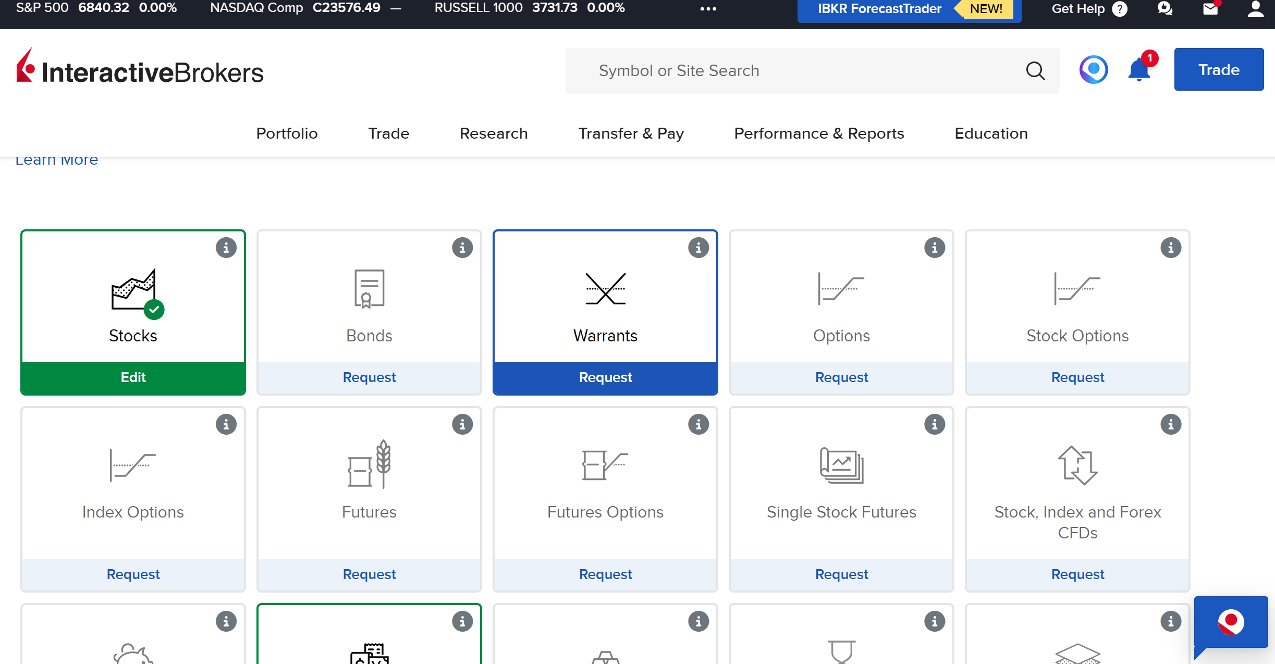The width and height of the screenshot is (1275, 664).
Task: Open the Portfolio navigation menu
Action: tap(287, 133)
